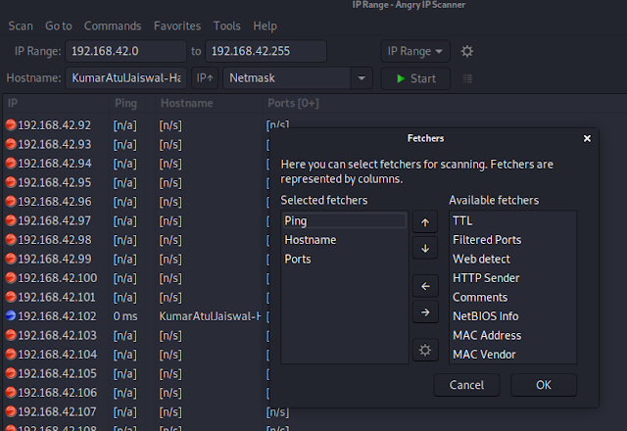The width and height of the screenshot is (627, 431).
Task: Confirm Fetchers dialog with OK
Action: [x=544, y=385]
